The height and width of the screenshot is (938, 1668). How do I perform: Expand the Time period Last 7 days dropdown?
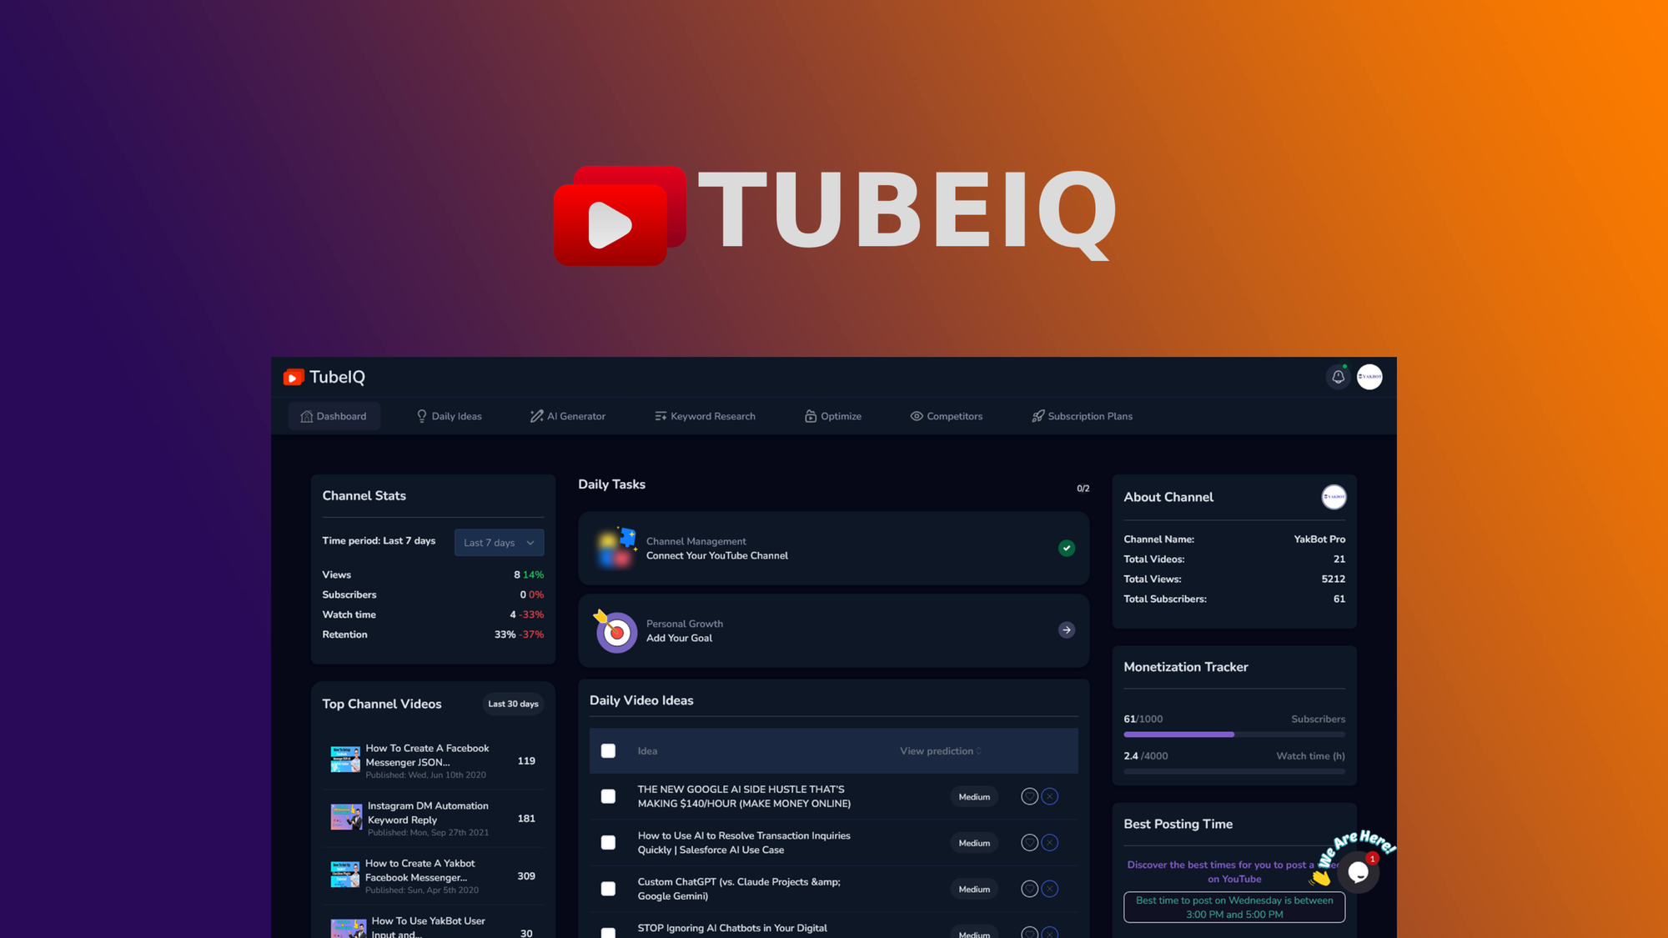[x=499, y=540]
